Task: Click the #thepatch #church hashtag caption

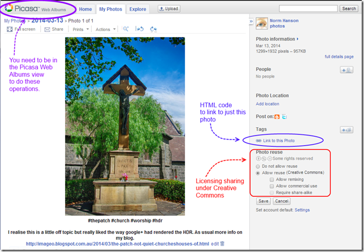Action: [125, 221]
